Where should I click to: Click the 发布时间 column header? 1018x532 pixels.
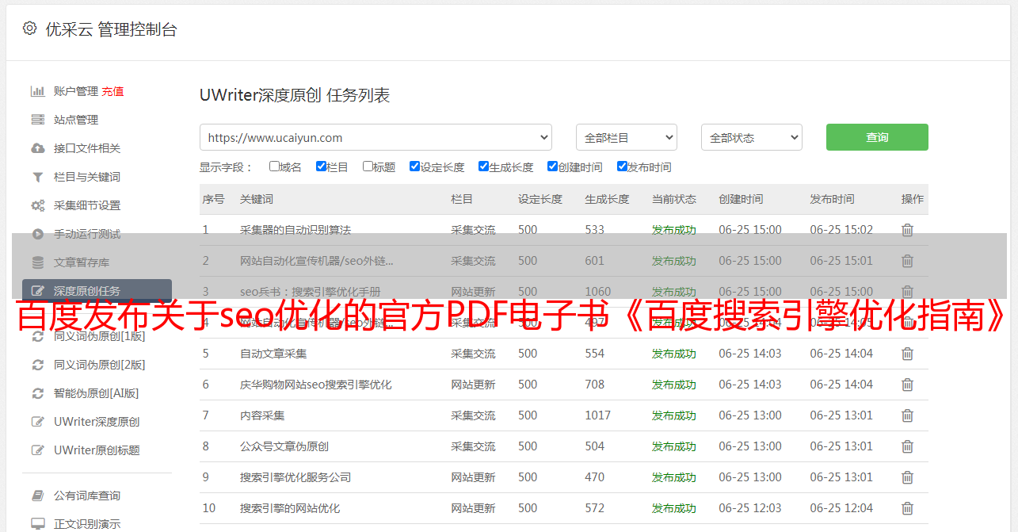pyautogui.click(x=832, y=199)
